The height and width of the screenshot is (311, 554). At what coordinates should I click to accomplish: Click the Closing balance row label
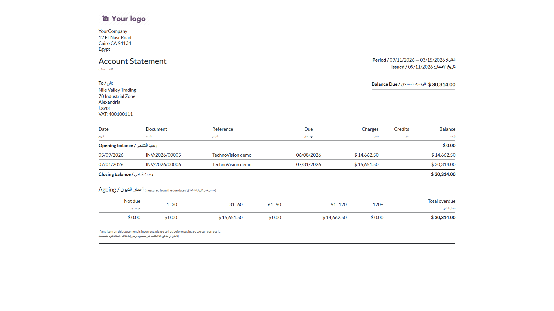126,174
